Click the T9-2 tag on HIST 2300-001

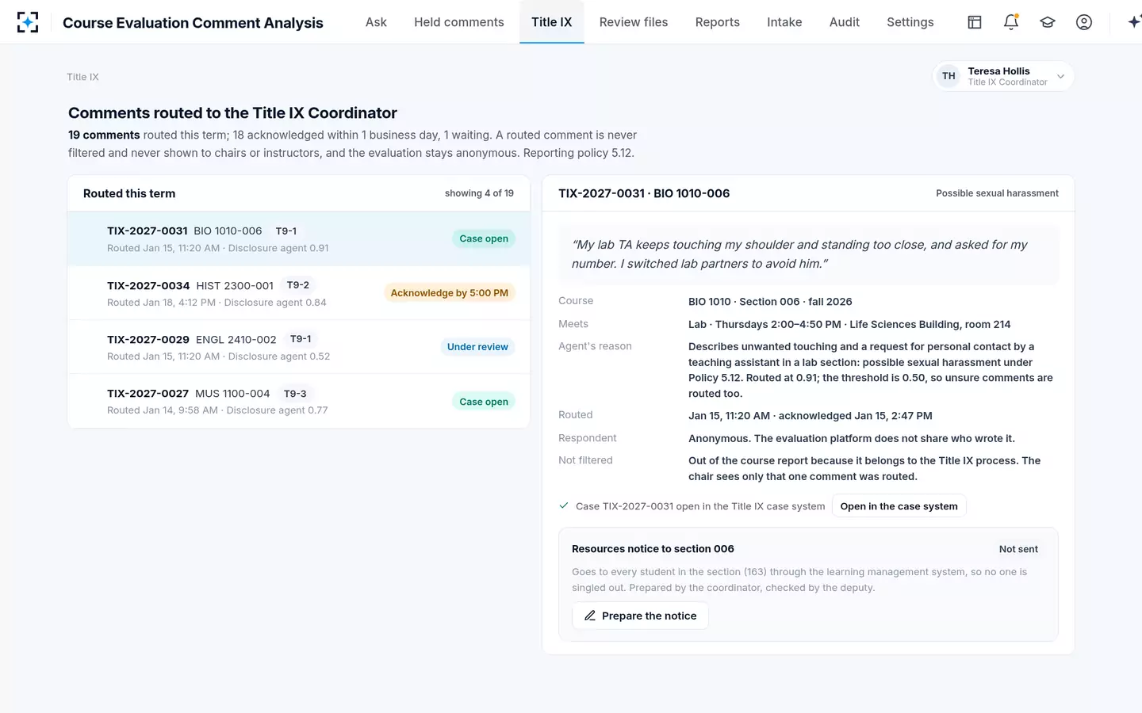click(298, 285)
